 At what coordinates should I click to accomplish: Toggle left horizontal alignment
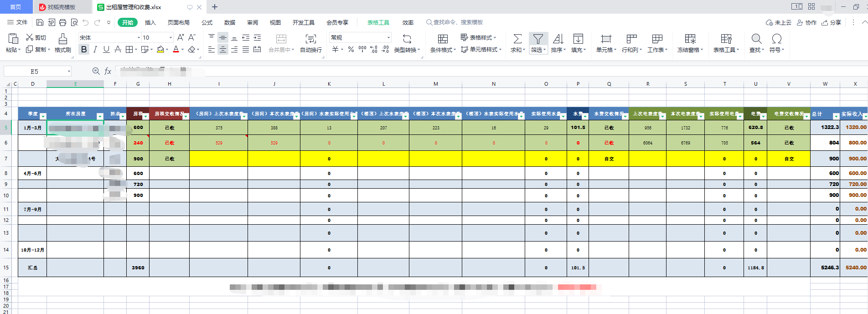[212, 49]
